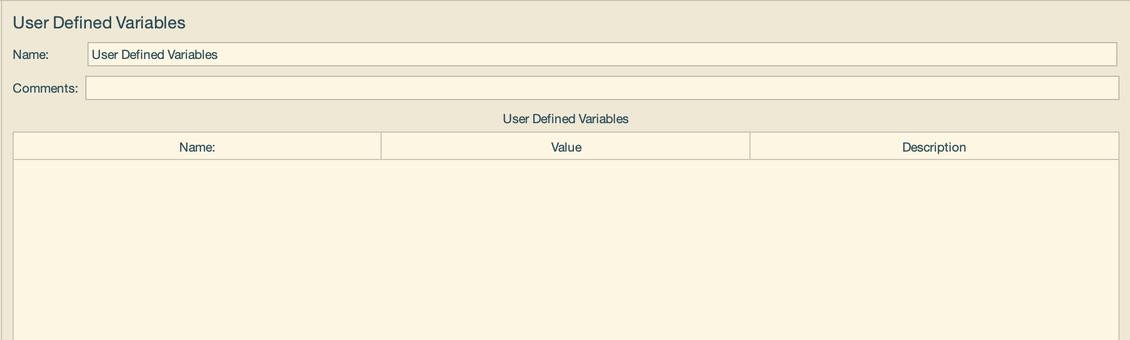Click the word "User" inside Name field
The image size is (1130, 340).
pos(104,55)
